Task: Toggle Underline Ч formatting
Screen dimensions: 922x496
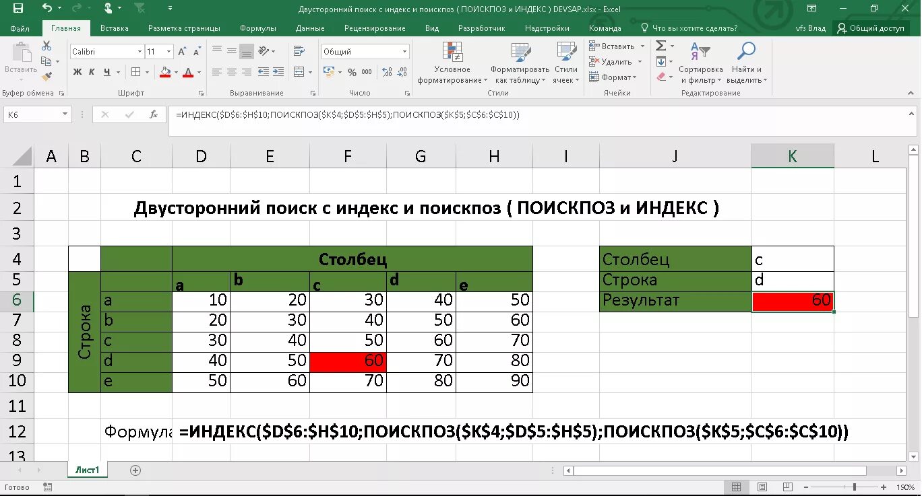Action: tap(106, 72)
